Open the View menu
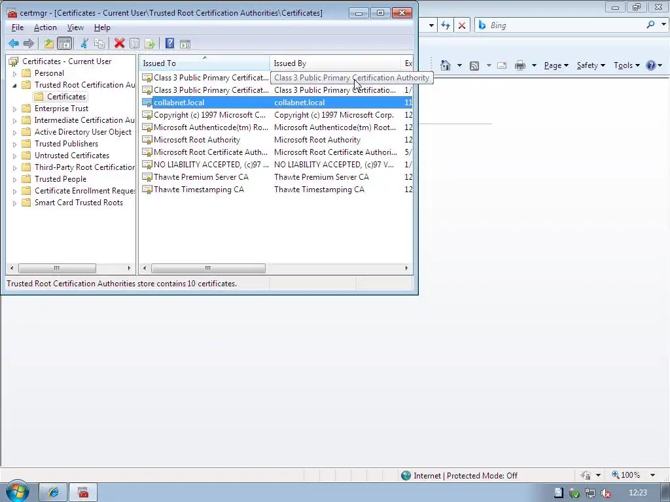The image size is (670, 502). tap(75, 27)
